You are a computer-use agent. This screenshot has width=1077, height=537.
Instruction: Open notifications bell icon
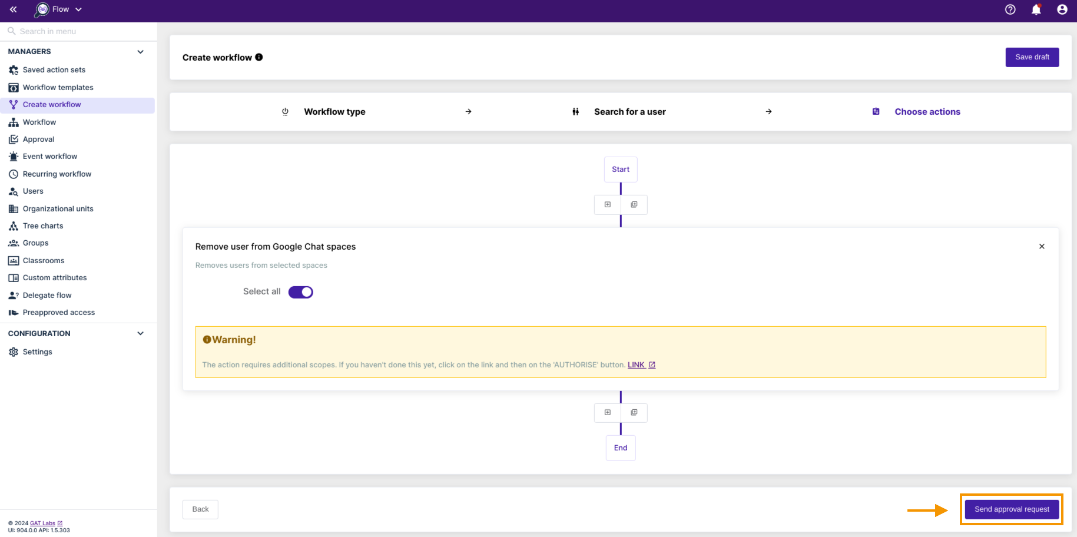pos(1036,9)
